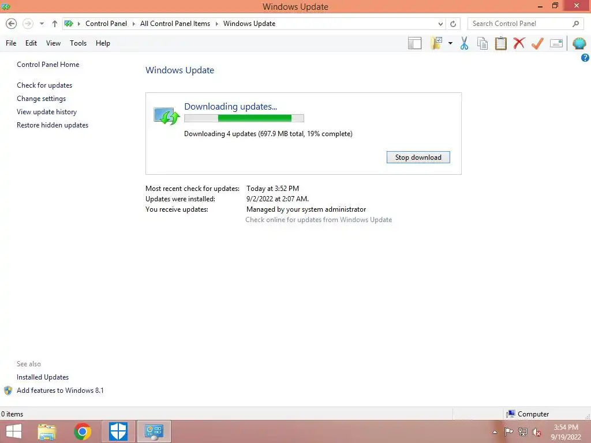The width and height of the screenshot is (591, 443).
Task: Click the envelope card icon in toolbar
Action: click(x=556, y=43)
